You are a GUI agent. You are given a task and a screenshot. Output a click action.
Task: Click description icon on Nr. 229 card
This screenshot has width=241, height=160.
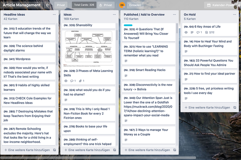click(186, 99)
